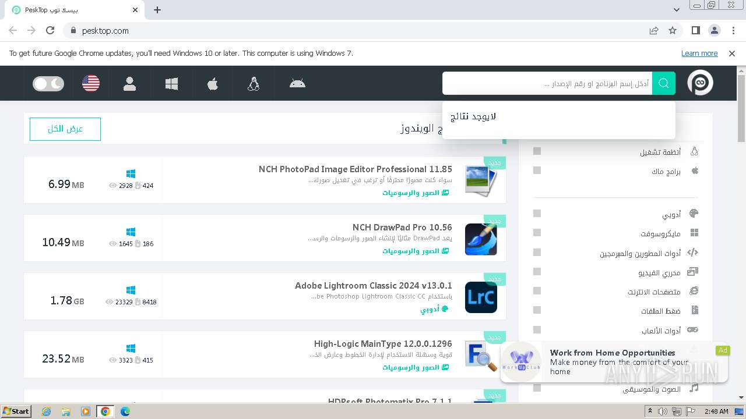Open Adobe Lightroom Classic 2024 v13.0.1 entry
Image resolution: width=746 pixels, height=419 pixels.
click(374, 286)
